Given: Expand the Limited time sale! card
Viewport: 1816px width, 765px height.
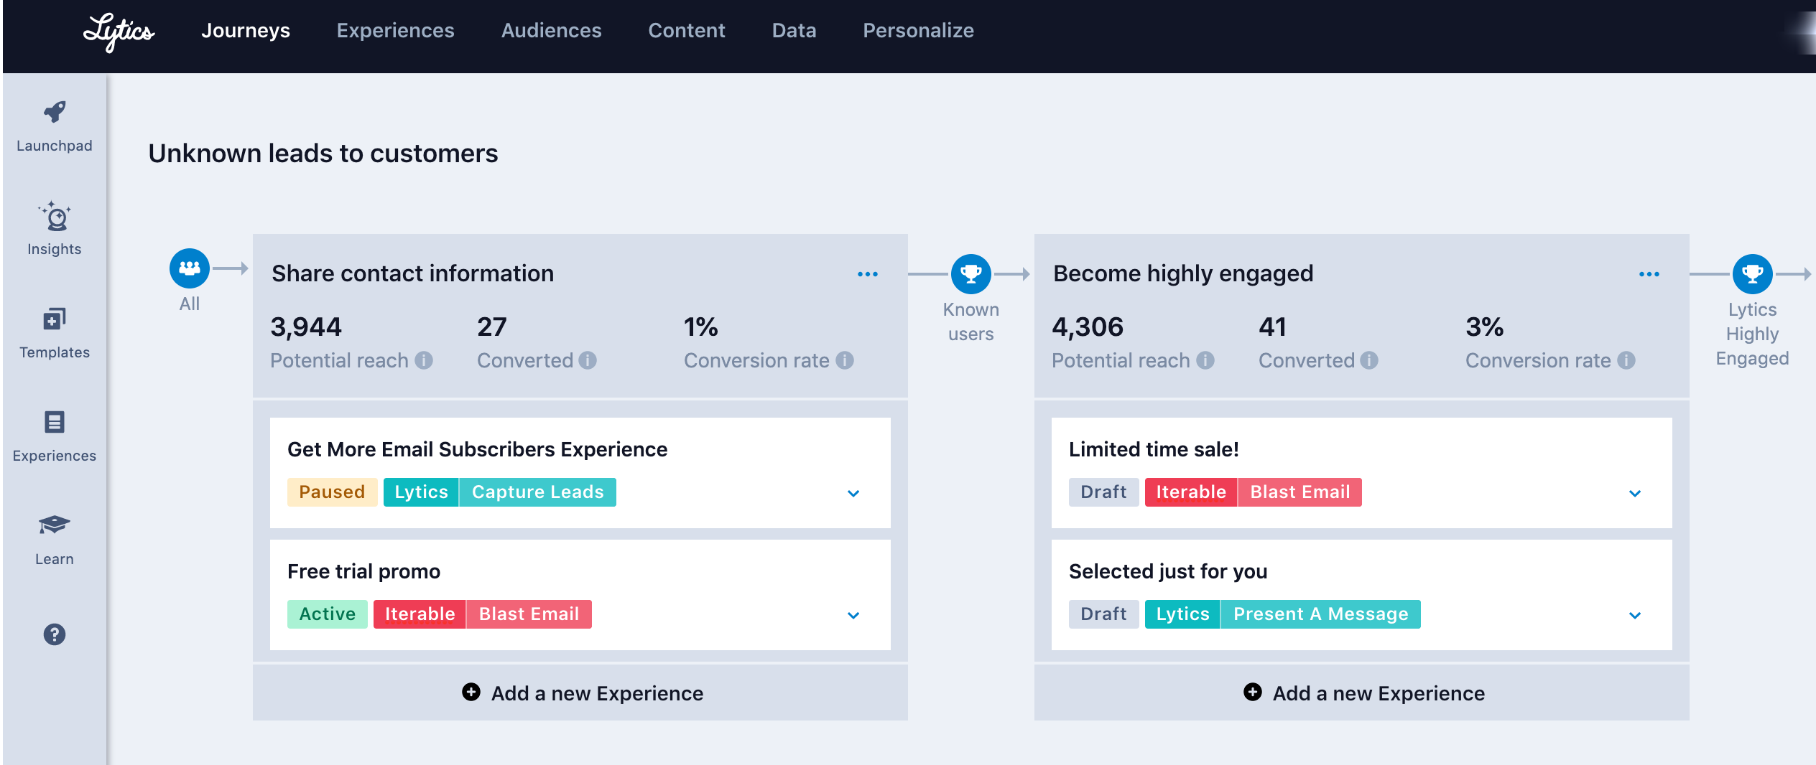Looking at the screenshot, I should point(1635,493).
